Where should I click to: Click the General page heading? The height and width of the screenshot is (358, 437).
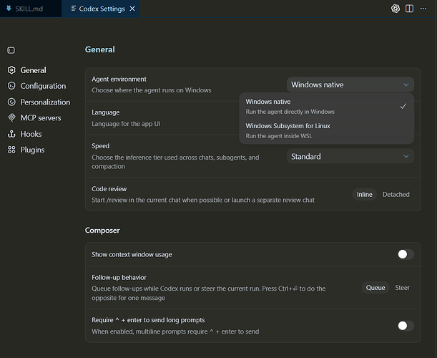[100, 49]
